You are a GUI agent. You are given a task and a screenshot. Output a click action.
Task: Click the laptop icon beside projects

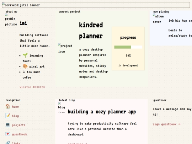tap(7, 125)
